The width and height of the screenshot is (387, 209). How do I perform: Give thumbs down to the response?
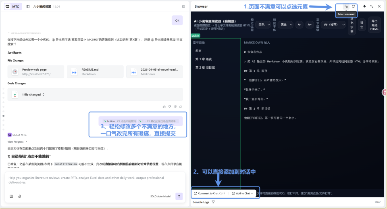pyautogui.click(x=170, y=107)
